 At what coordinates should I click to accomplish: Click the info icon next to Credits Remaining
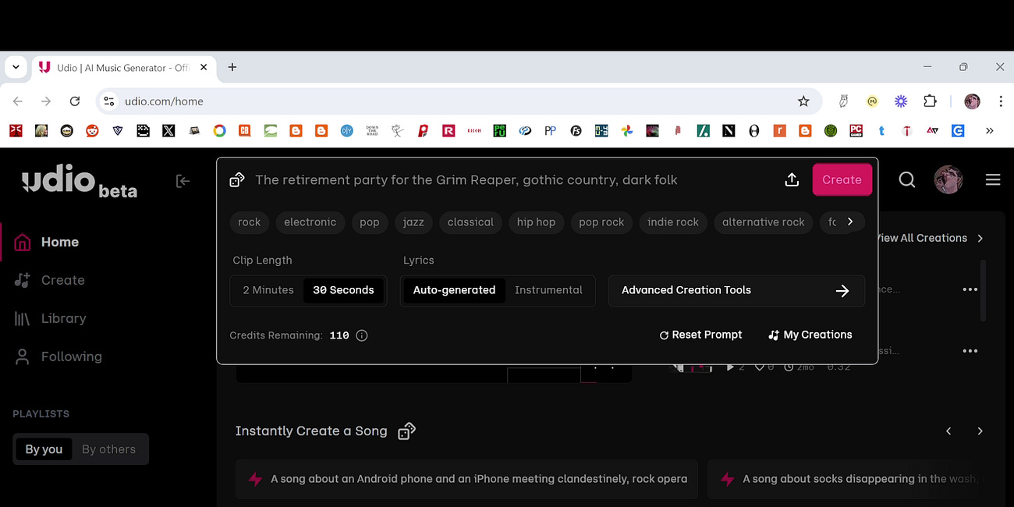(x=362, y=335)
